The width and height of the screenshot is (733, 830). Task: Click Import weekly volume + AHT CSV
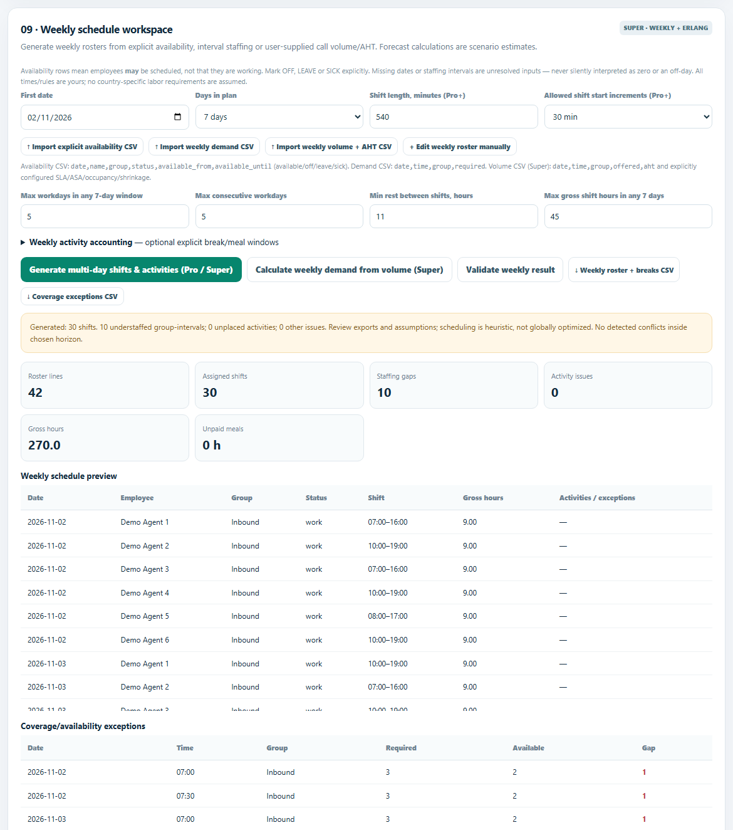click(x=331, y=147)
